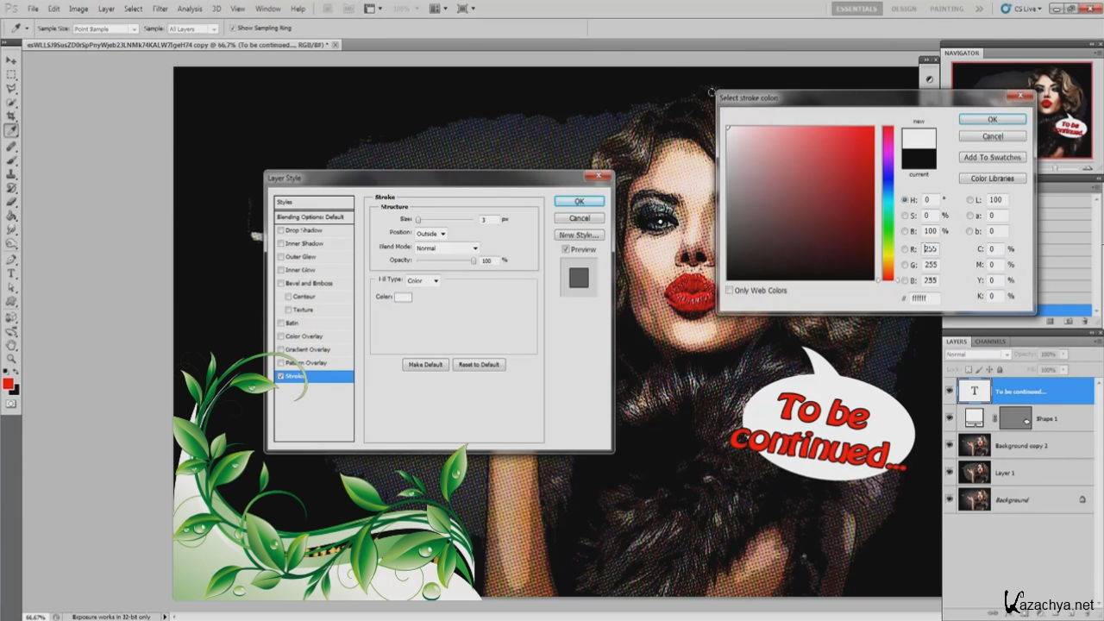Click the stroke Color swatch
1104x621 pixels.
403,298
